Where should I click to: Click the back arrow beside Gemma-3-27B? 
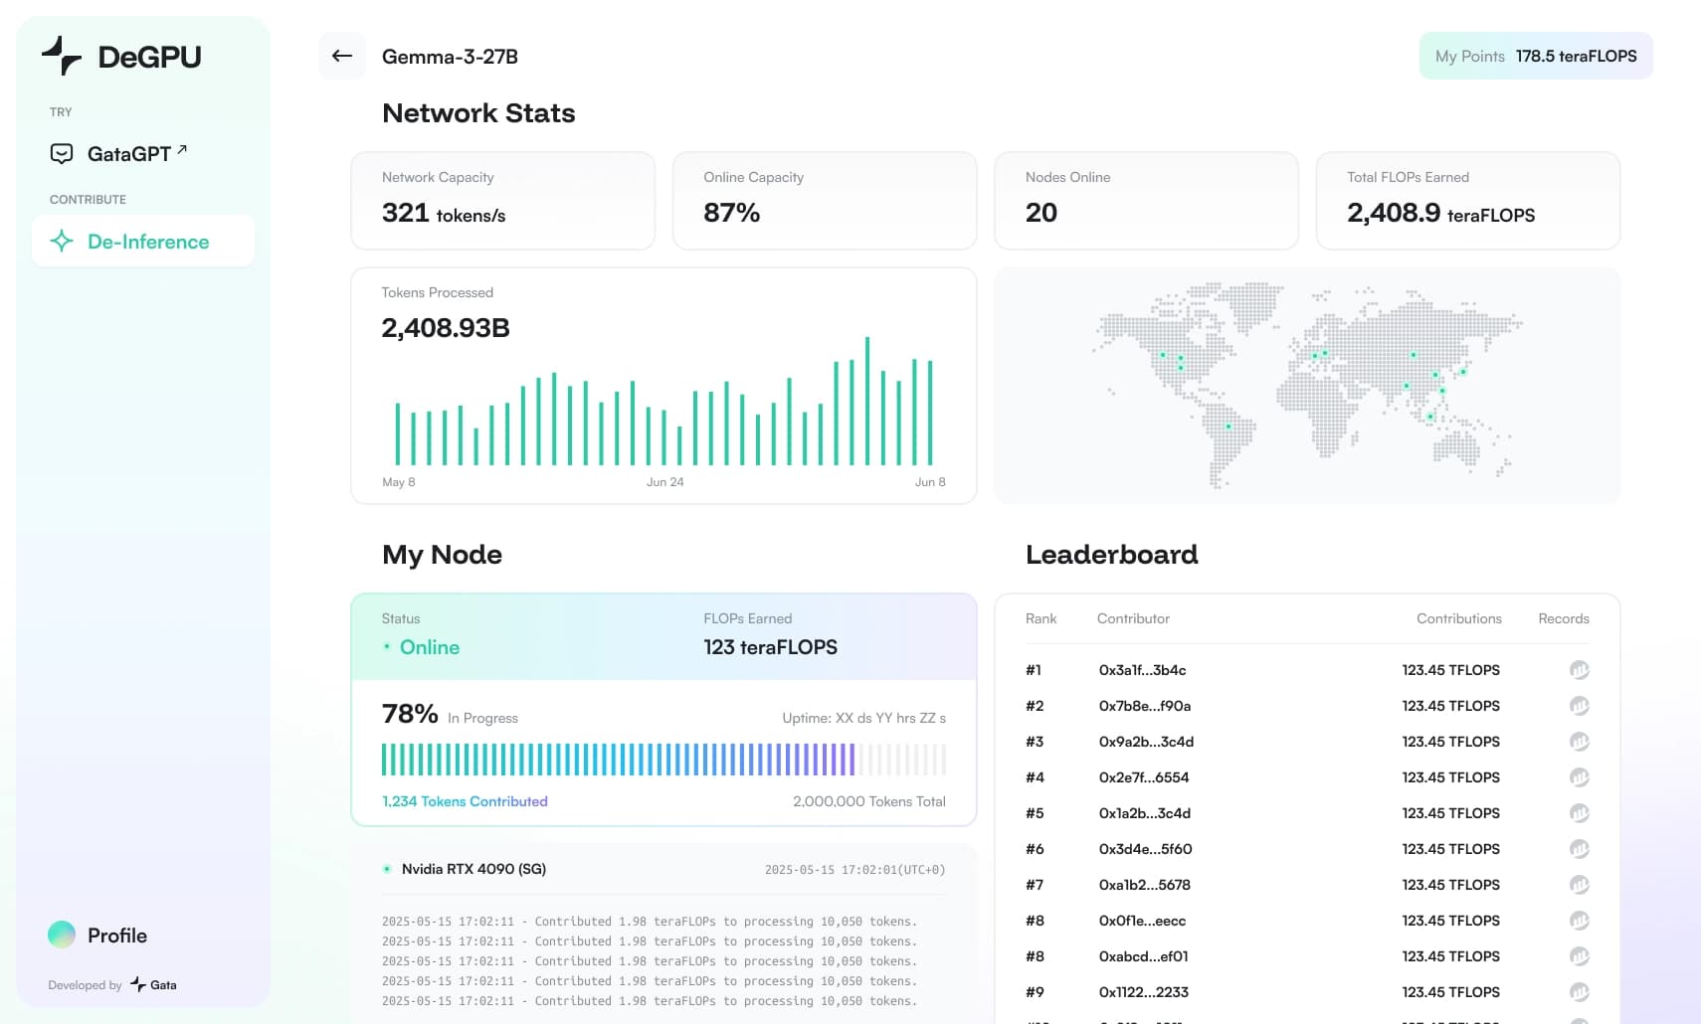coord(341,56)
